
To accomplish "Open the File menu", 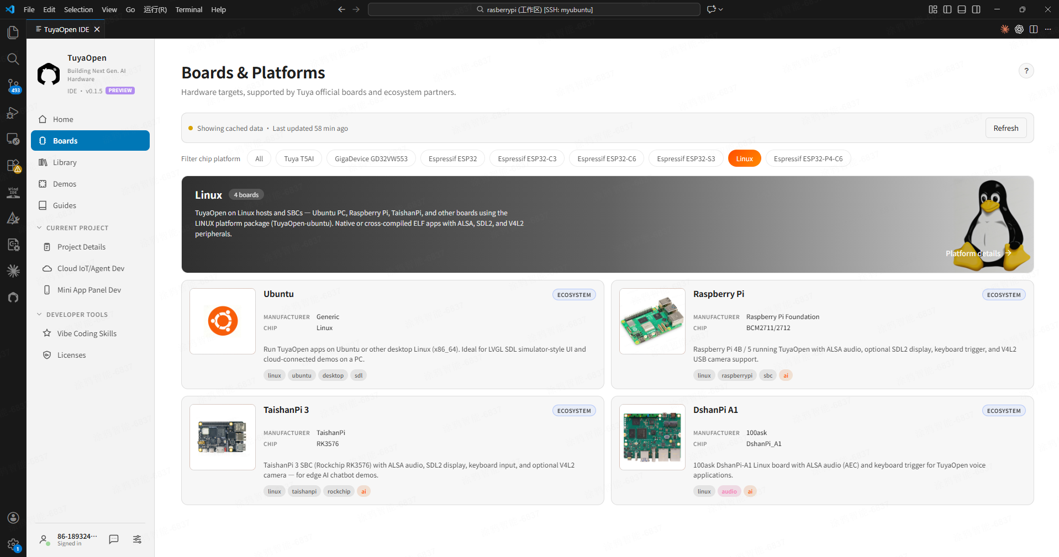I will pyautogui.click(x=29, y=9).
